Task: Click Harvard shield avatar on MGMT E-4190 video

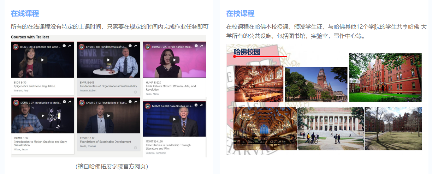Action: click(148, 106)
